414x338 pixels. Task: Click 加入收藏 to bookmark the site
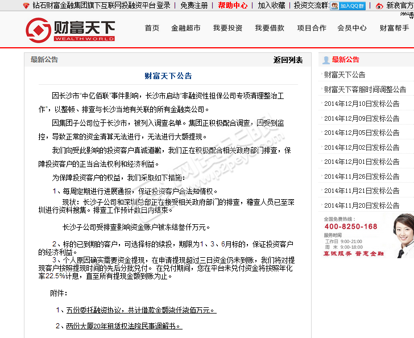pyautogui.click(x=271, y=5)
